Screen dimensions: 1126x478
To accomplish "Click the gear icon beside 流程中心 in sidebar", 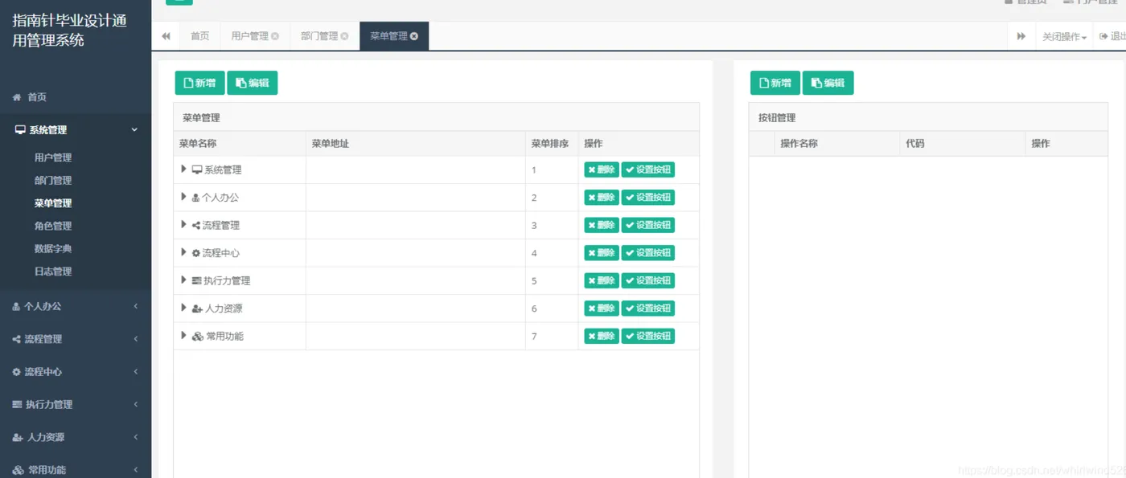I will (x=17, y=372).
